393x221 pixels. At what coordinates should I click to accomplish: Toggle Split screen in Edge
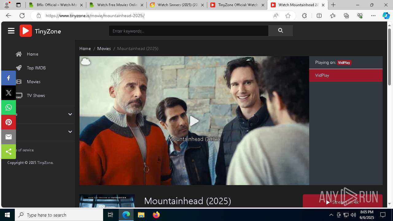319,16
